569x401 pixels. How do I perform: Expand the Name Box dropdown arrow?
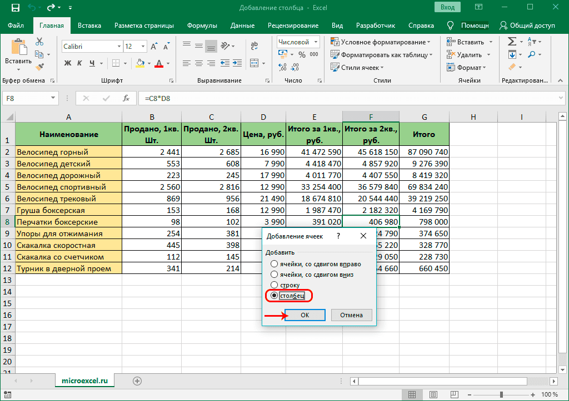tap(53, 98)
